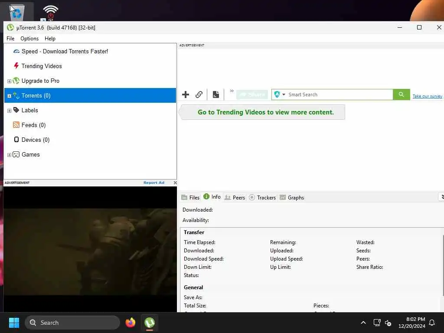Viewport: 444px width, 333px height.
Task: Switch to the Info tab
Action: click(212, 197)
